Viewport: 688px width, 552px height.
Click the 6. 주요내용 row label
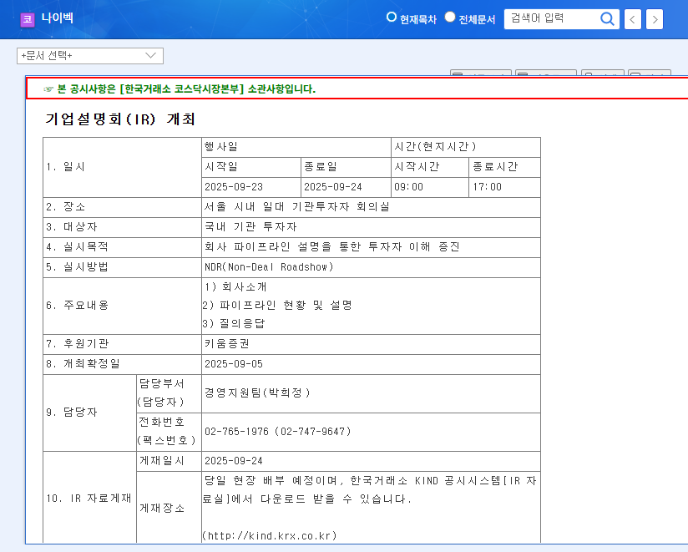pos(77,306)
